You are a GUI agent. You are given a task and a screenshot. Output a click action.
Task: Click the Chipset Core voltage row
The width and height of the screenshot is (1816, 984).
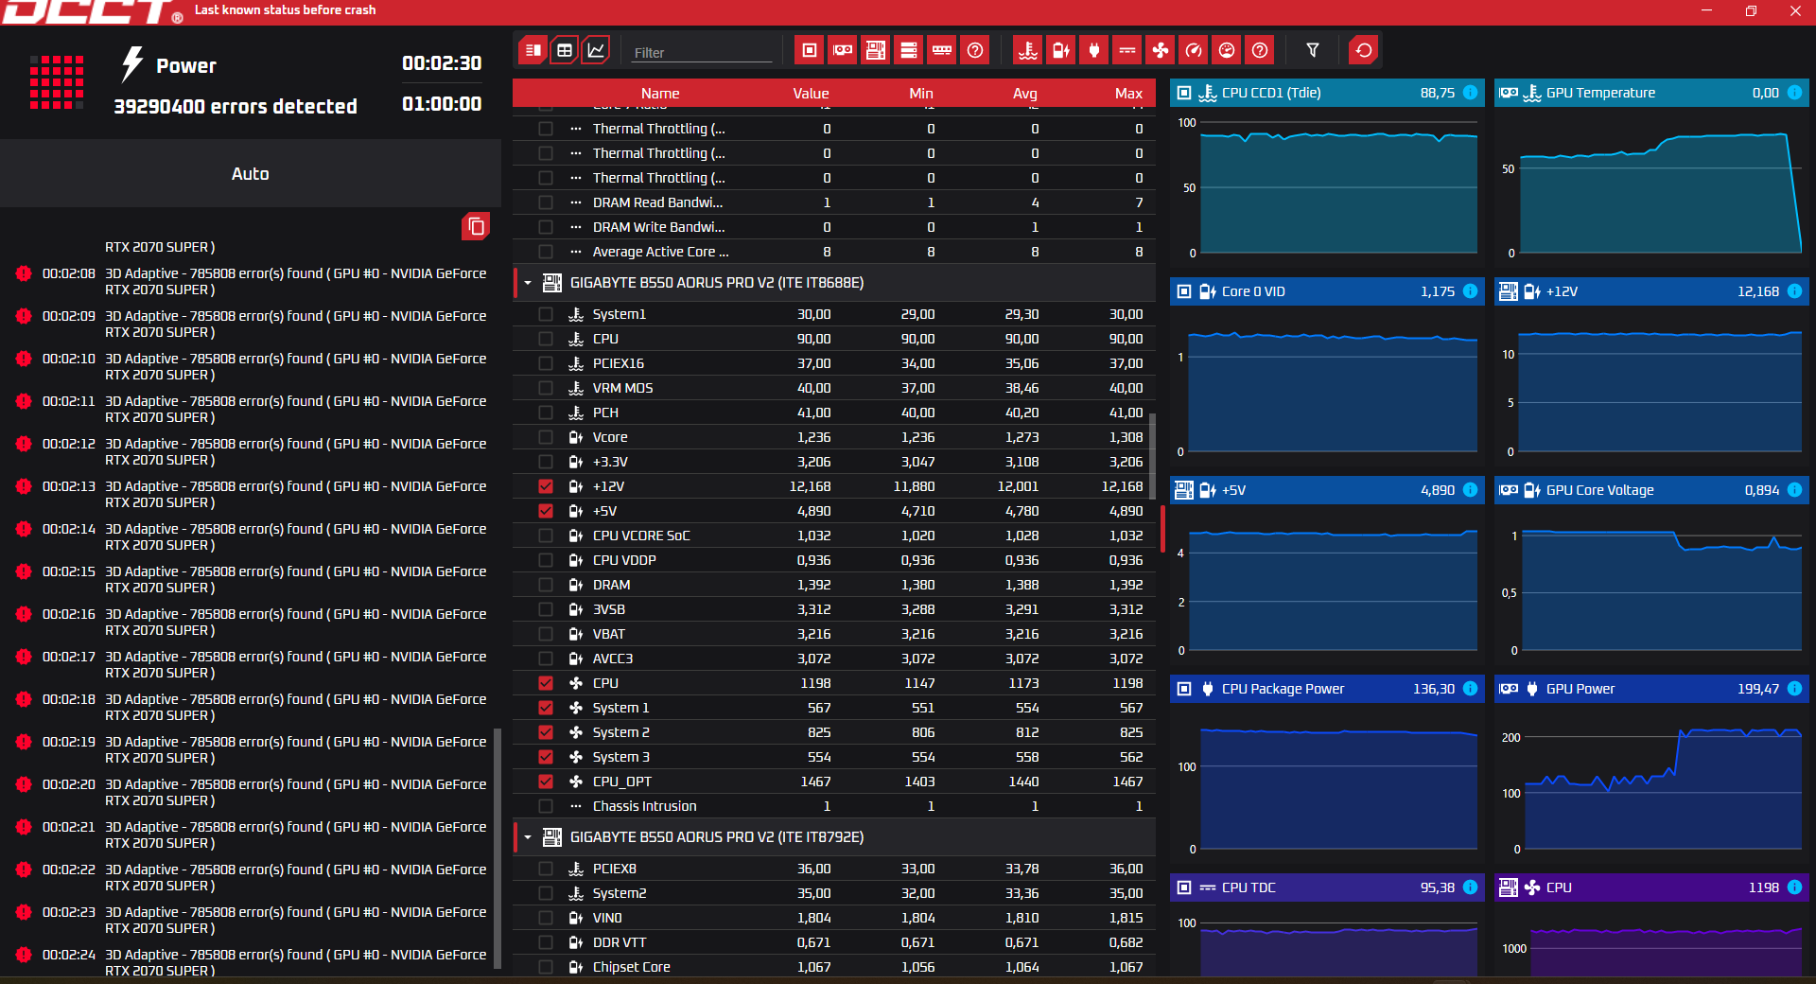[x=834, y=967]
